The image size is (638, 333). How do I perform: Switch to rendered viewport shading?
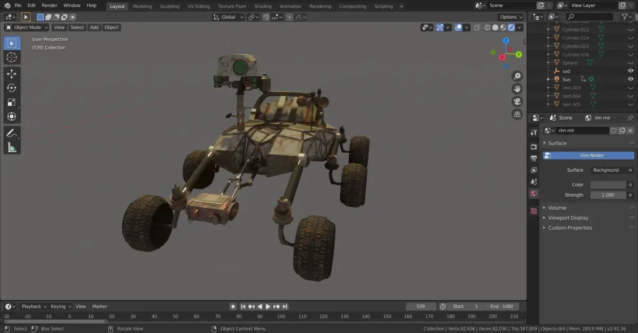pos(511,28)
